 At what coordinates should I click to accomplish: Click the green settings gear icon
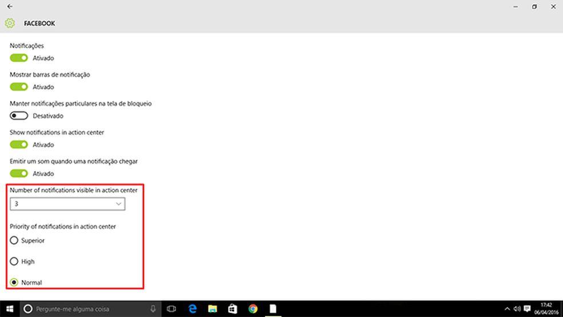click(x=10, y=23)
